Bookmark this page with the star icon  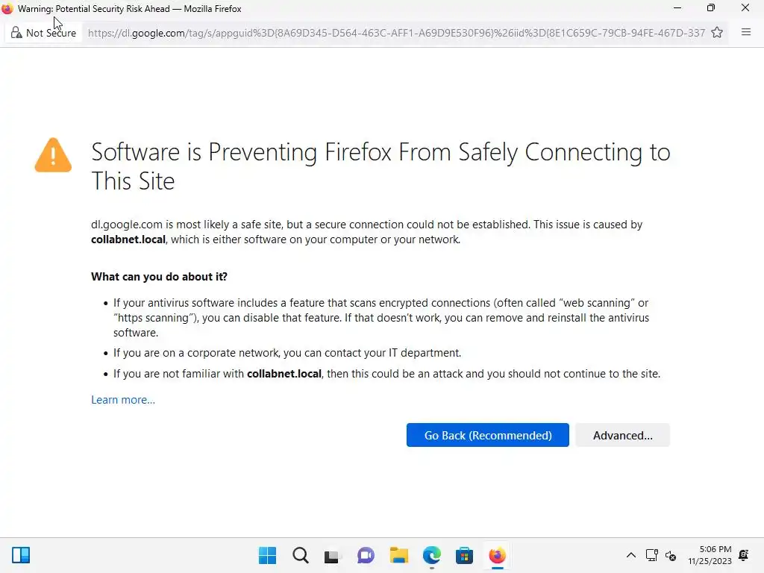717,33
